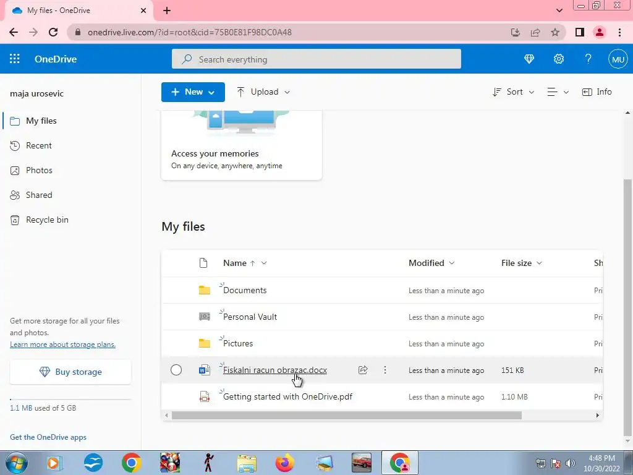The width and height of the screenshot is (633, 475).
Task: Open Getting started with OneDrive.pdf
Action: click(x=287, y=396)
